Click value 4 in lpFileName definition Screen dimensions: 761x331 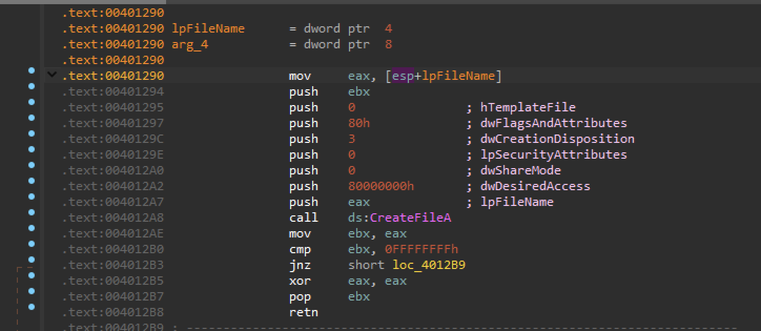(x=388, y=28)
